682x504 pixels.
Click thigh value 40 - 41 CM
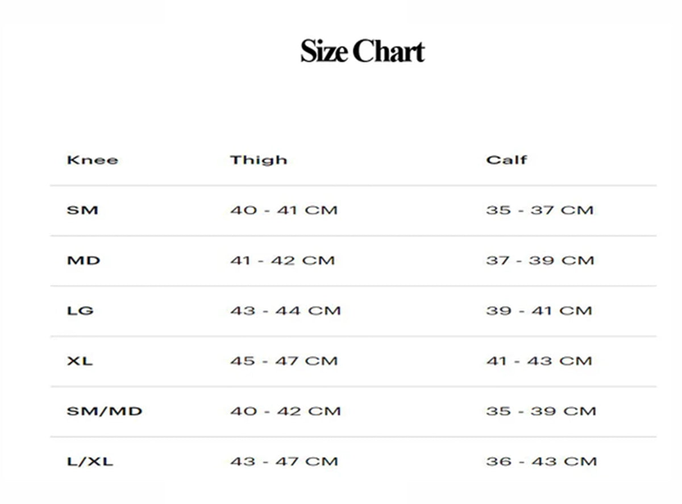tap(284, 210)
